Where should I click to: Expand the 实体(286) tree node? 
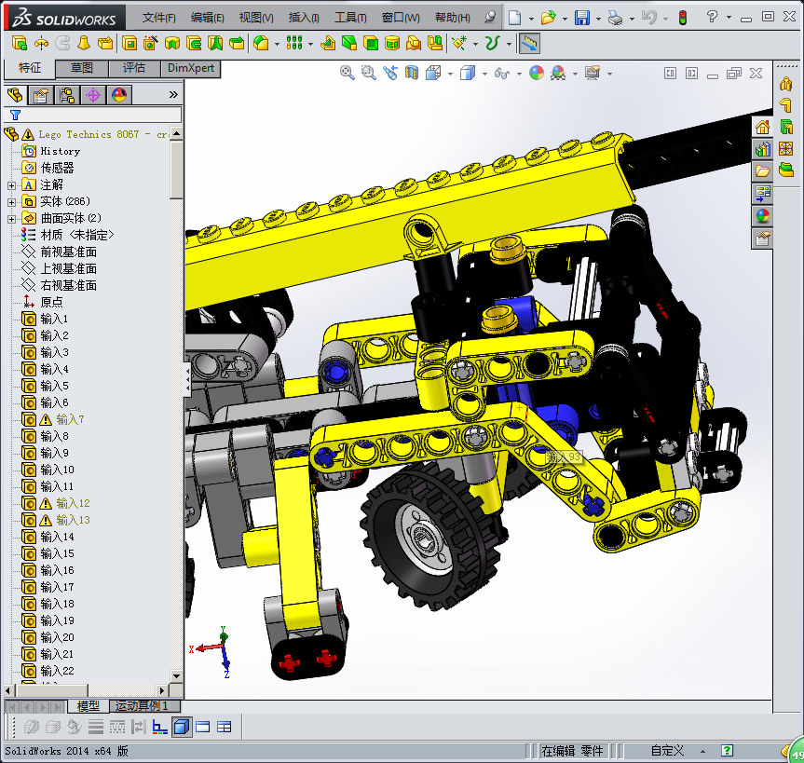(12, 202)
